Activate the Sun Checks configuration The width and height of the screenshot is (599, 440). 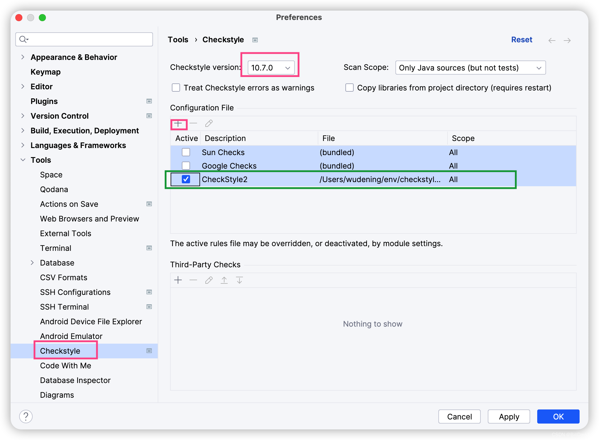[x=186, y=152]
